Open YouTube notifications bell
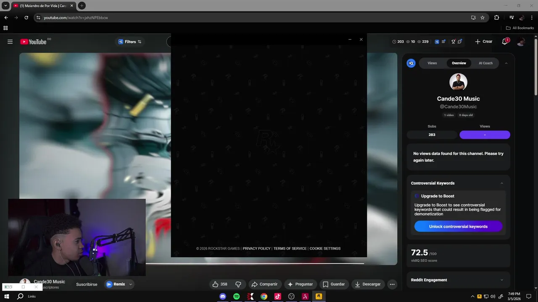 click(x=505, y=42)
